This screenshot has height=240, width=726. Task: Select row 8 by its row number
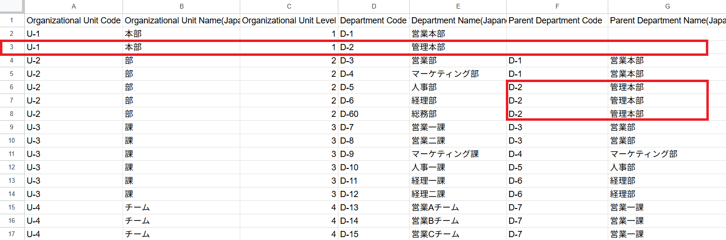tap(12, 114)
